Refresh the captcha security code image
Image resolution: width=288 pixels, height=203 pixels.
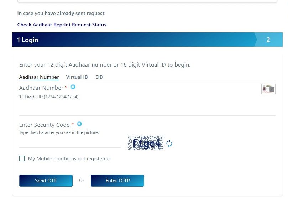point(169,144)
